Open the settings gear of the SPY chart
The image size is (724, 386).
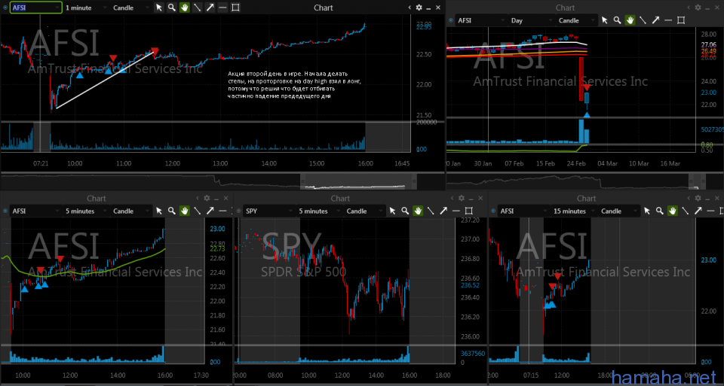(x=462, y=198)
